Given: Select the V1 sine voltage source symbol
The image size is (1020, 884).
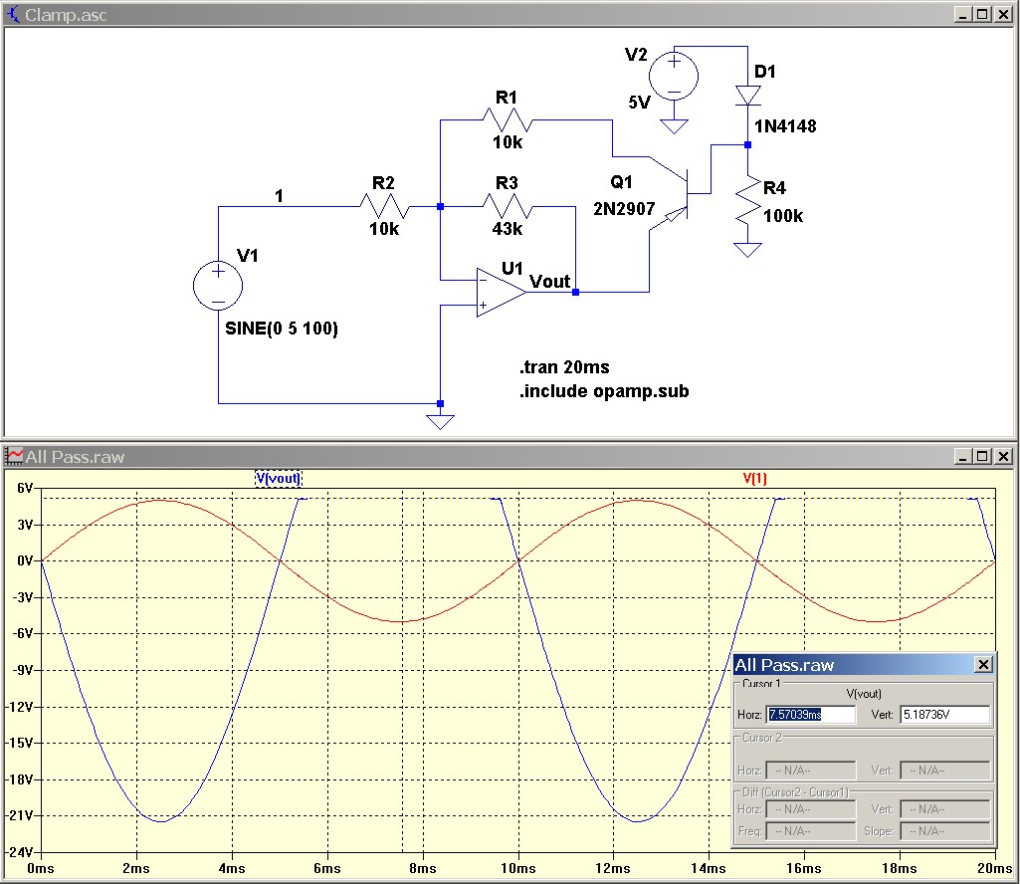Looking at the screenshot, I should click(218, 286).
